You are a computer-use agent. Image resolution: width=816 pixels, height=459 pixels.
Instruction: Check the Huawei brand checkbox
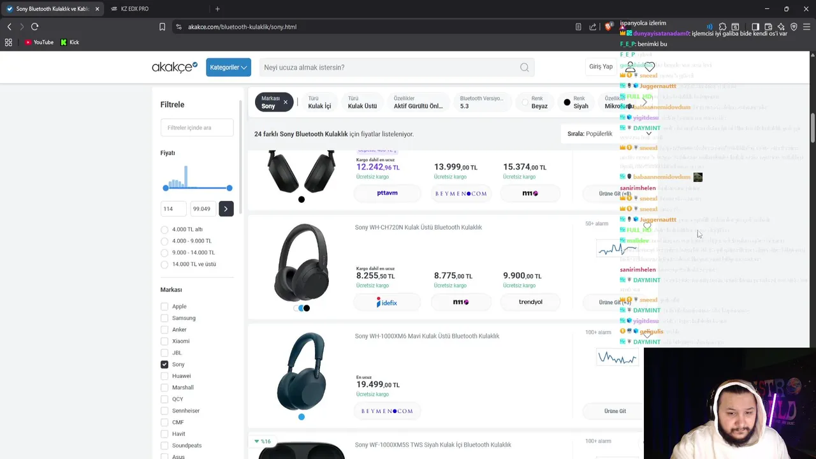tap(164, 376)
